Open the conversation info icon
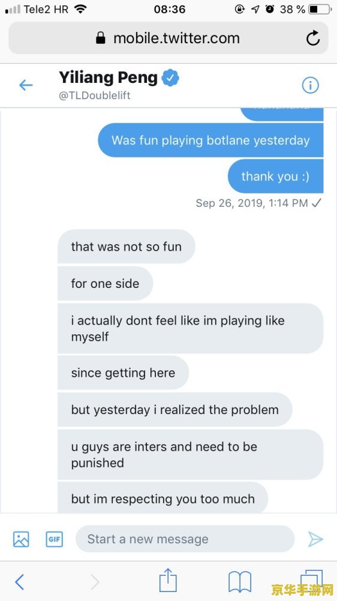 pyautogui.click(x=310, y=85)
